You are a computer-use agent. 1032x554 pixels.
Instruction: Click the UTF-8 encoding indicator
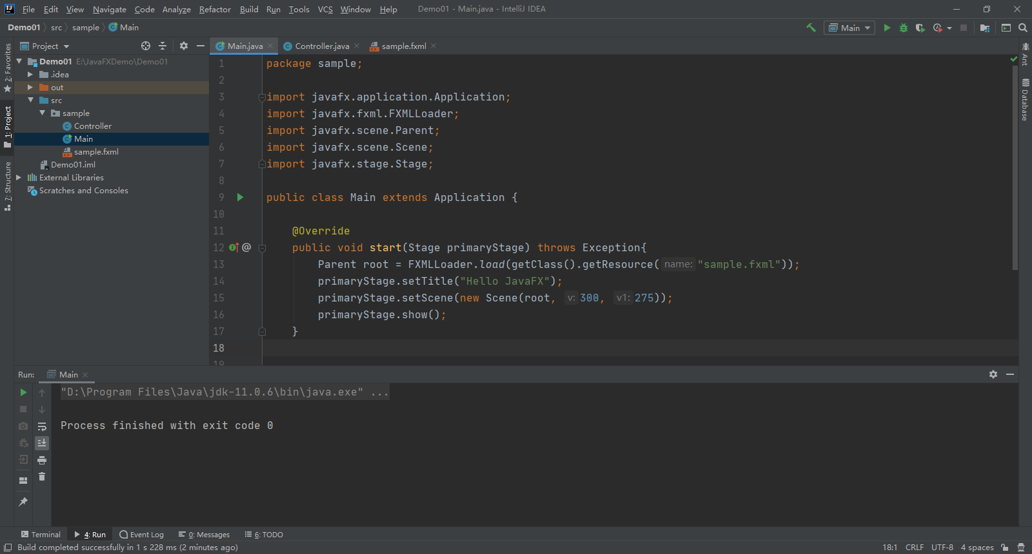[x=942, y=548]
